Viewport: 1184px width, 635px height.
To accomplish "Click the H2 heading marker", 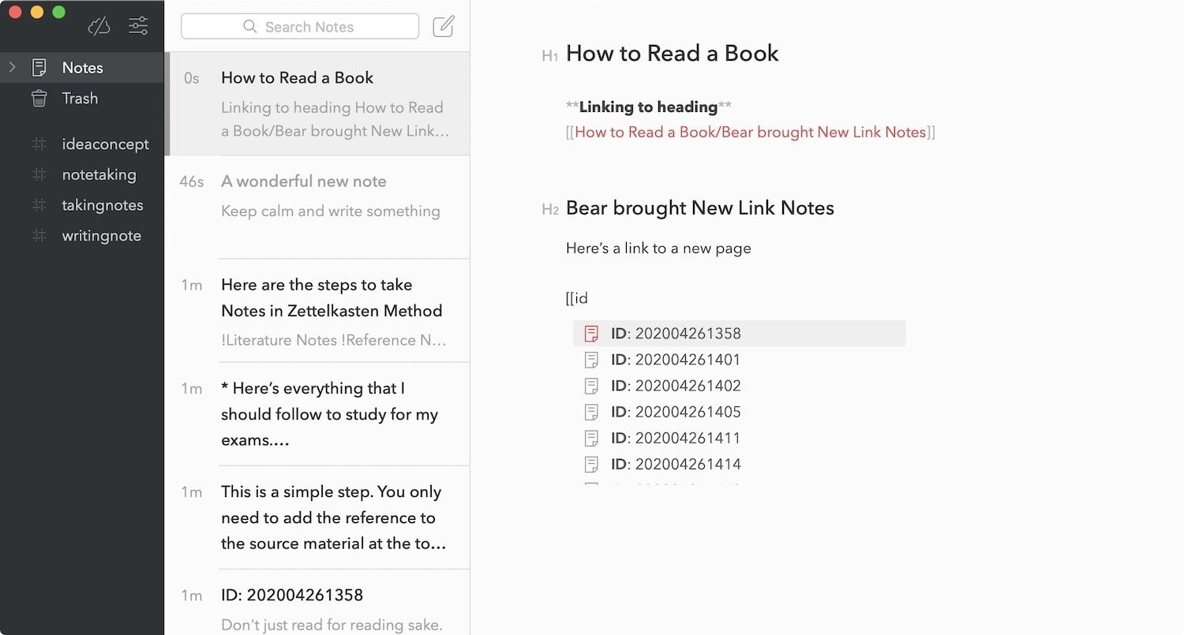I will 550,210.
